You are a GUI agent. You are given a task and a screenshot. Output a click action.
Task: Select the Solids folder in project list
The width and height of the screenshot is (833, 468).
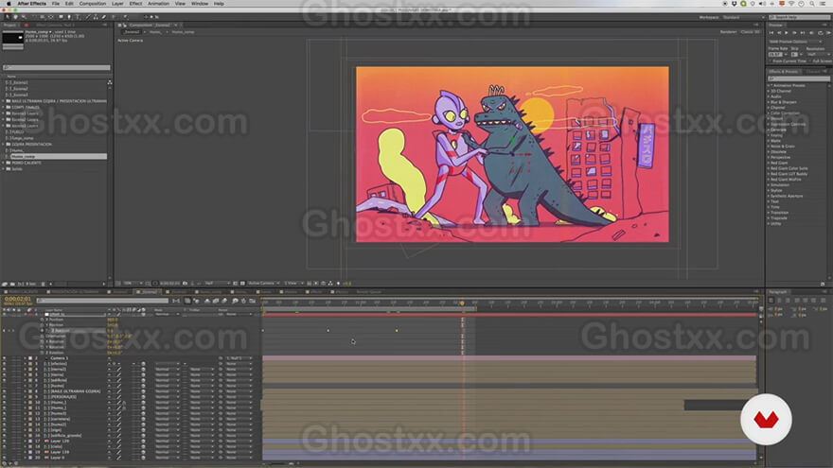pyautogui.click(x=16, y=168)
